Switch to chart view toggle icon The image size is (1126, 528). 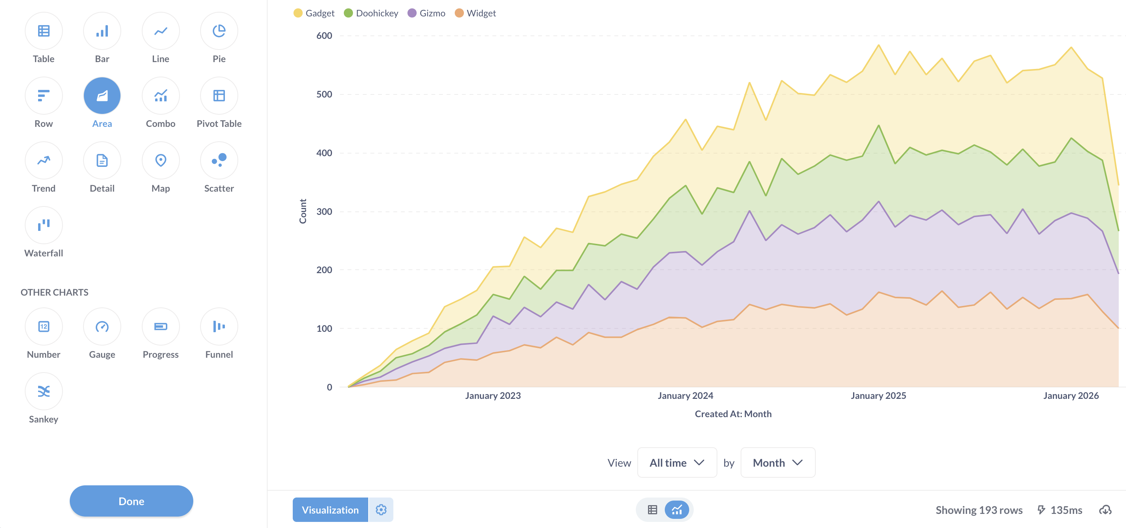coord(677,509)
